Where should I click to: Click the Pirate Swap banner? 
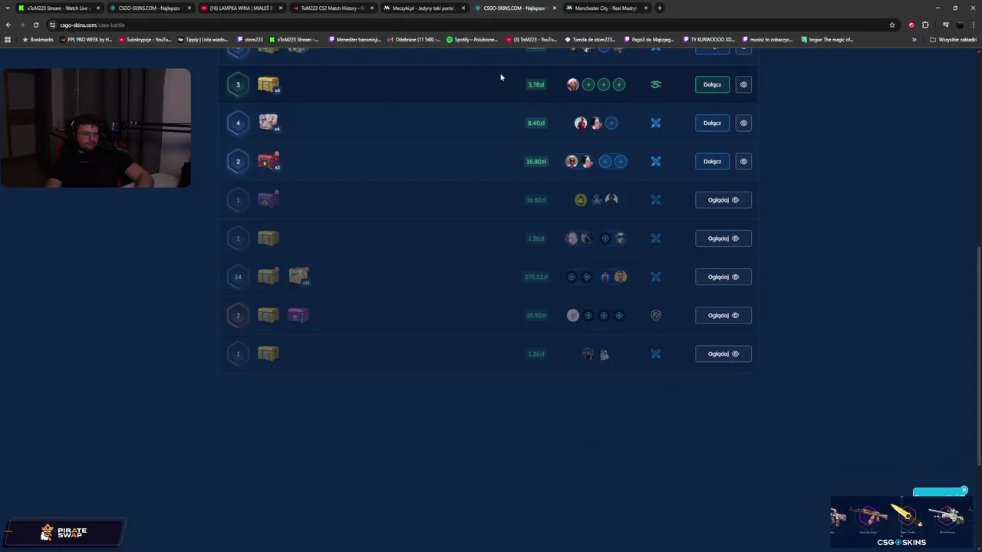[64, 531]
